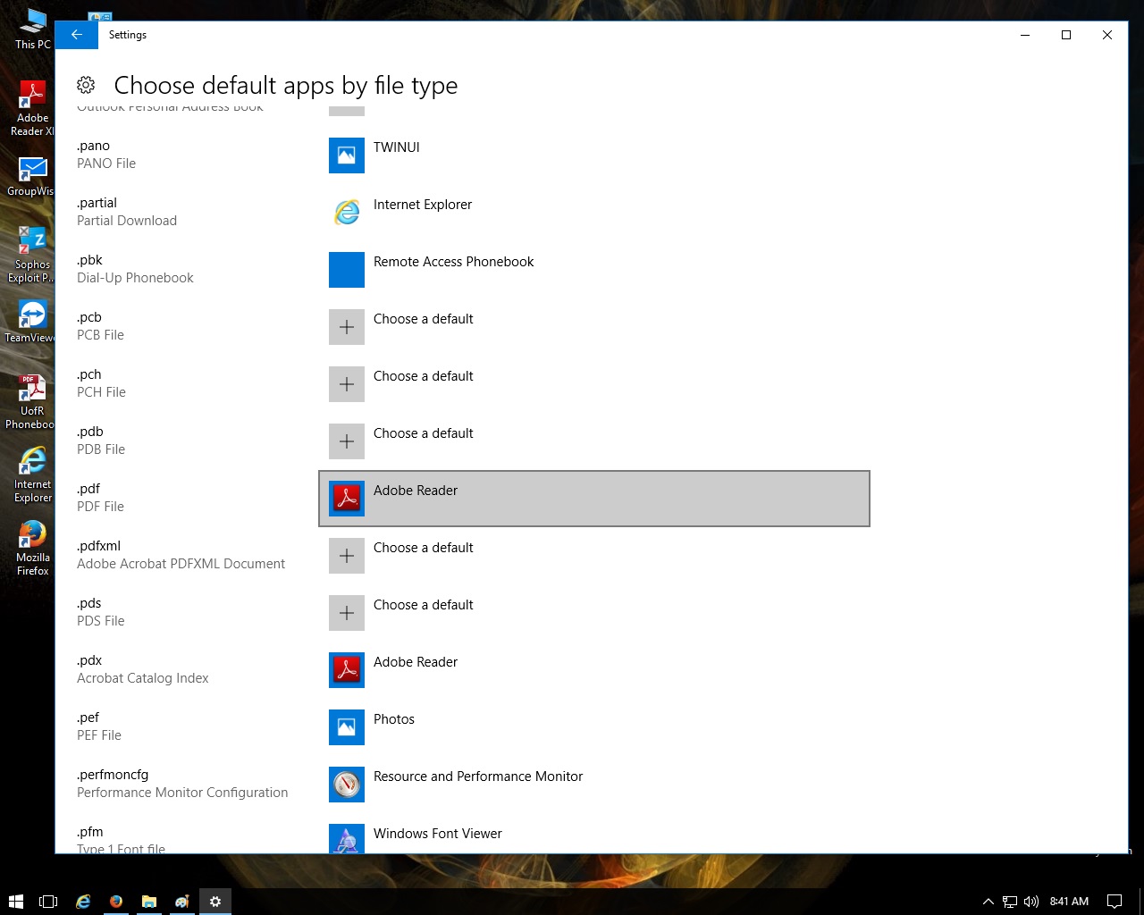Image resolution: width=1144 pixels, height=915 pixels.
Task: Click the plus icon for .pds
Action: point(347,613)
